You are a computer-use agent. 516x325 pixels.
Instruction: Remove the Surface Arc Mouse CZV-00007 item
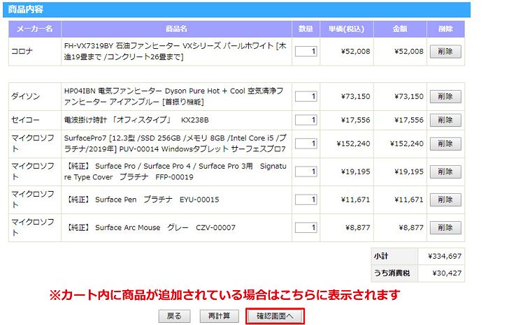coord(445,227)
